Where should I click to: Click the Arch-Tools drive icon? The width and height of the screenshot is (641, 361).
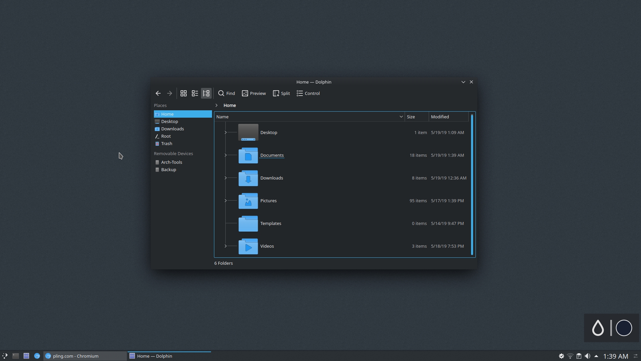pyautogui.click(x=157, y=162)
